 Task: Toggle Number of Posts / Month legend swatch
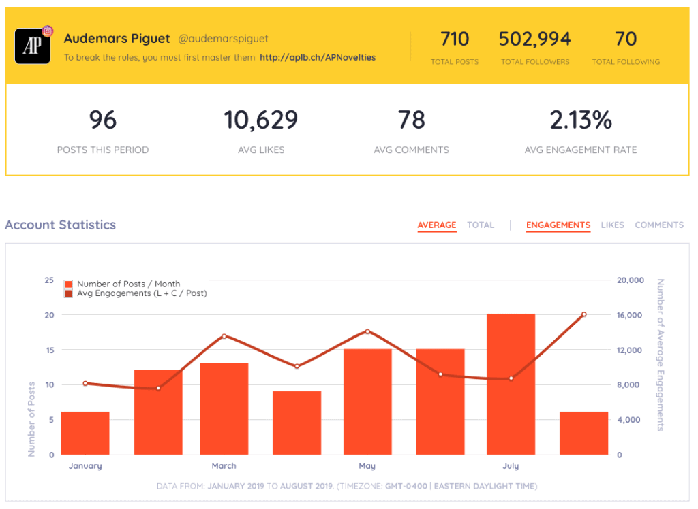(x=69, y=284)
